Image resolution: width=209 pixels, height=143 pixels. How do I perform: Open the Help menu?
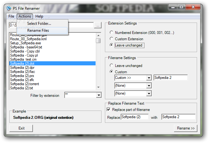click(x=39, y=16)
